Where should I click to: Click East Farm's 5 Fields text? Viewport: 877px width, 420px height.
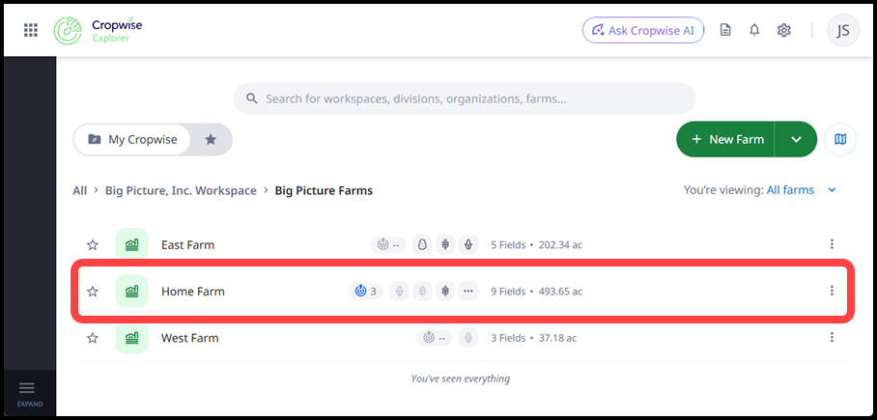(x=508, y=245)
